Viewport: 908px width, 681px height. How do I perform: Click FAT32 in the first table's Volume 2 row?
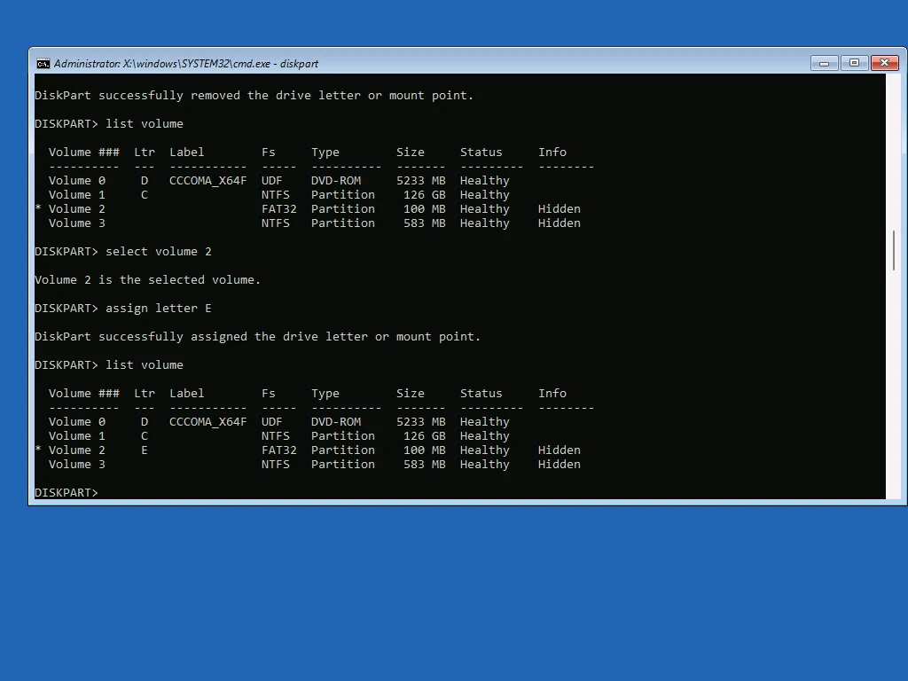(279, 209)
